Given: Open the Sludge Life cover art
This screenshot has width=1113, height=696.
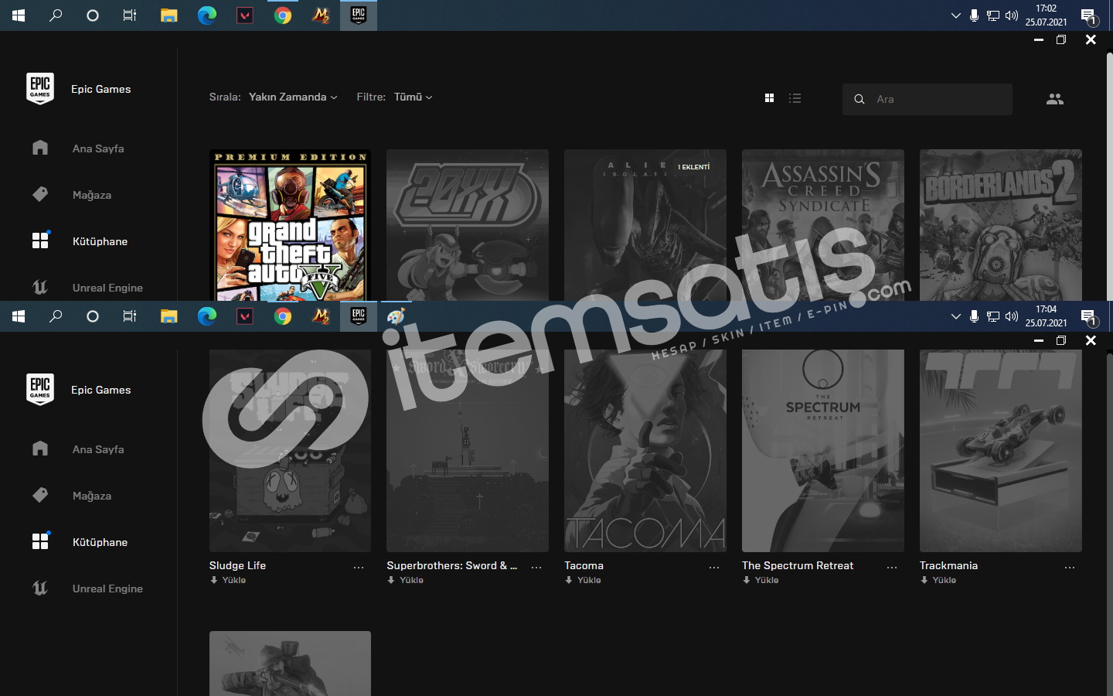Looking at the screenshot, I should click(x=290, y=451).
